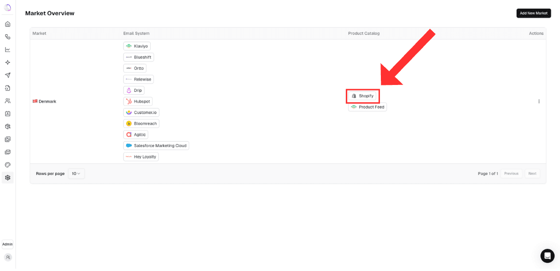The width and height of the screenshot is (560, 271).
Task: Click the Page 1 of 1 text
Action: [x=488, y=174]
